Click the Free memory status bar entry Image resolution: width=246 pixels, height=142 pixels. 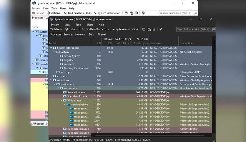coord(133,140)
